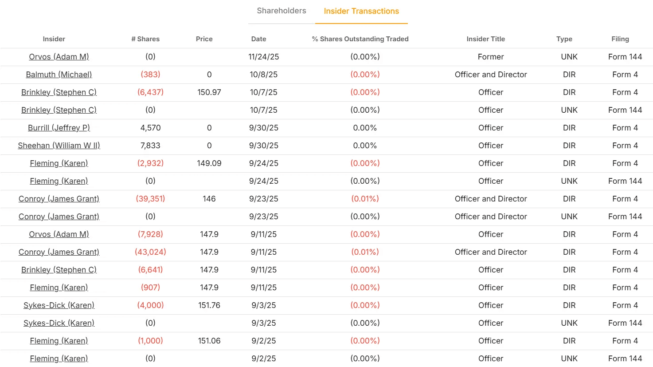Open Fleming (Karen) link with 1,000 shares
The width and height of the screenshot is (653, 367).
(x=59, y=341)
